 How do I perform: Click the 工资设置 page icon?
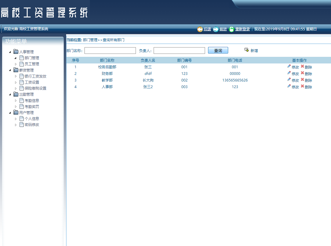pyautogui.click(x=22, y=82)
